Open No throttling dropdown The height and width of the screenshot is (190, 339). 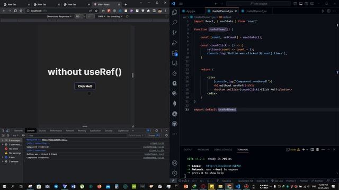114,16
